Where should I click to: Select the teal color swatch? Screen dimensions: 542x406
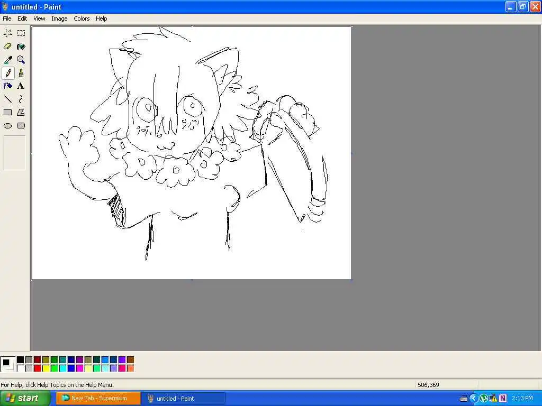pos(62,359)
